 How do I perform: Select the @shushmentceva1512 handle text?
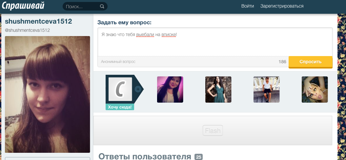(x=27, y=30)
